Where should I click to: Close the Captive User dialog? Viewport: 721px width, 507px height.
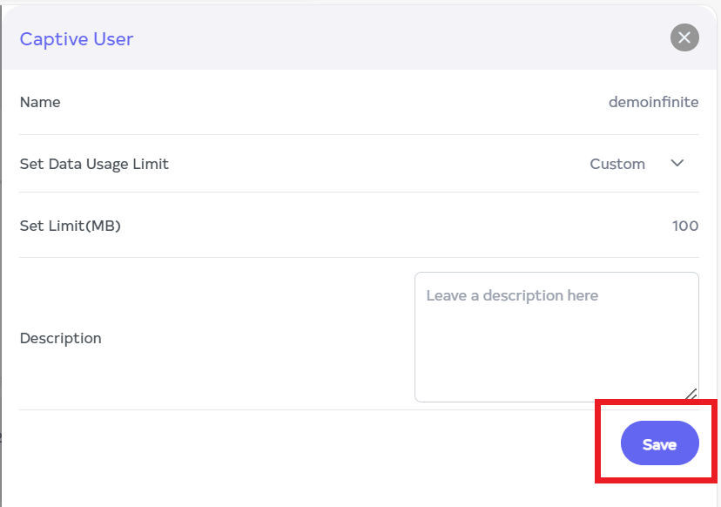coord(684,37)
